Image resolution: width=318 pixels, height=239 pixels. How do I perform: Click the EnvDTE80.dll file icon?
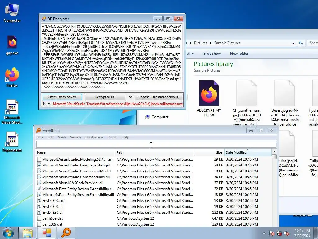(39, 212)
